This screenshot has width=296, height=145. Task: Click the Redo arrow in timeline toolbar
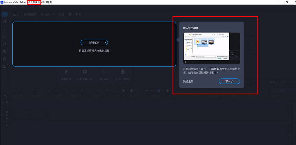point(25,91)
